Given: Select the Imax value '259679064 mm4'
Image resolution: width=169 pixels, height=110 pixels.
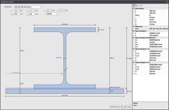Looking at the screenshot, I should [156, 44].
